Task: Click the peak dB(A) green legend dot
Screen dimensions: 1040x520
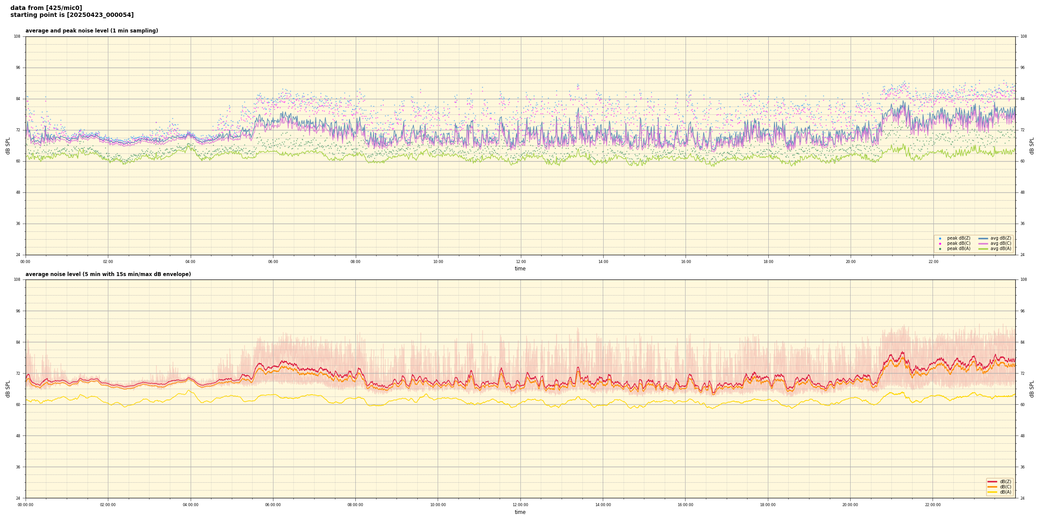Action: pyautogui.click(x=940, y=249)
